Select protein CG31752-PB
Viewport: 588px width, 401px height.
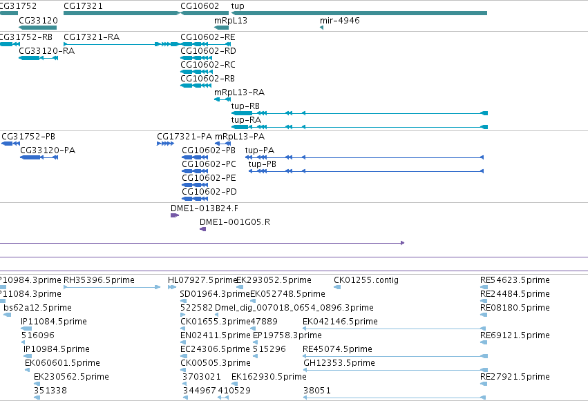click(x=10, y=144)
